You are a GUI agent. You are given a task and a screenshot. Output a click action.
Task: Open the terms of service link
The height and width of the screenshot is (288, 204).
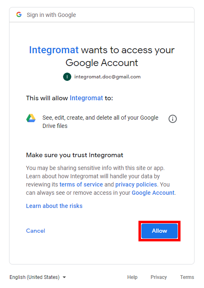(x=81, y=184)
